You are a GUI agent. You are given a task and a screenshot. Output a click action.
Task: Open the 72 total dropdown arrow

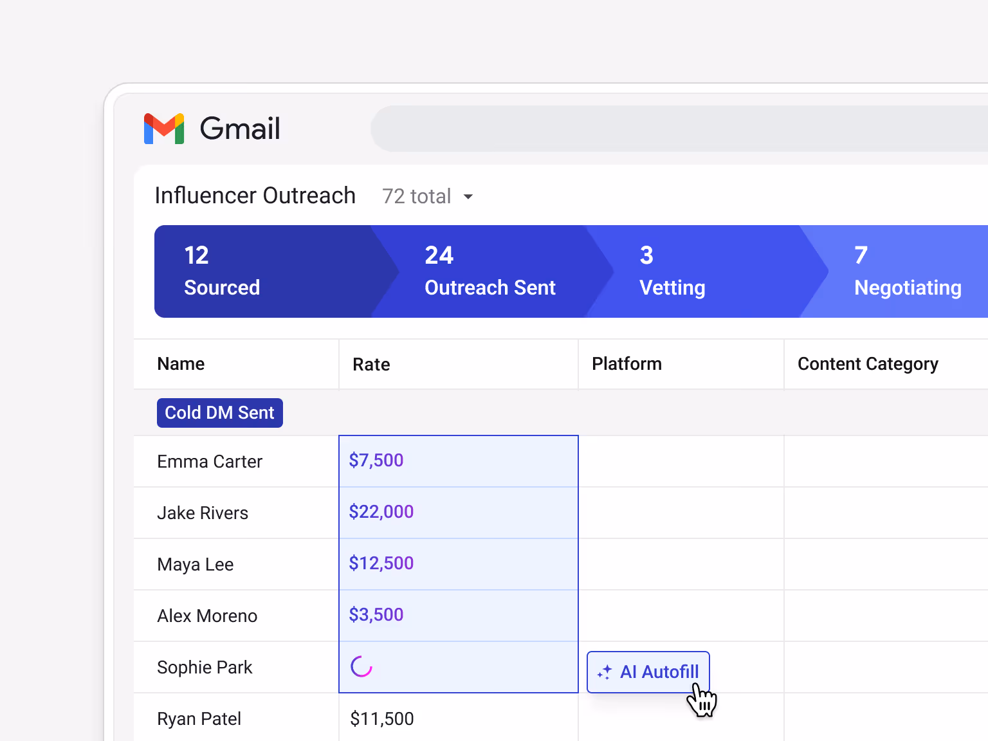click(468, 197)
